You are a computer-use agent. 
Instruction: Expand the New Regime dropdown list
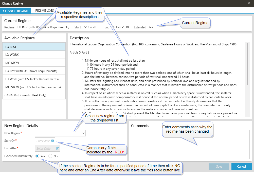pyautogui.click(x=83, y=133)
